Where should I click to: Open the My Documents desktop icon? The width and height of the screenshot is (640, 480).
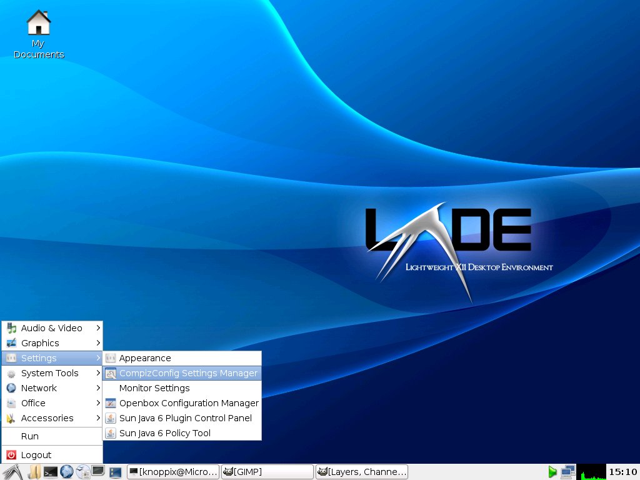click(38, 34)
